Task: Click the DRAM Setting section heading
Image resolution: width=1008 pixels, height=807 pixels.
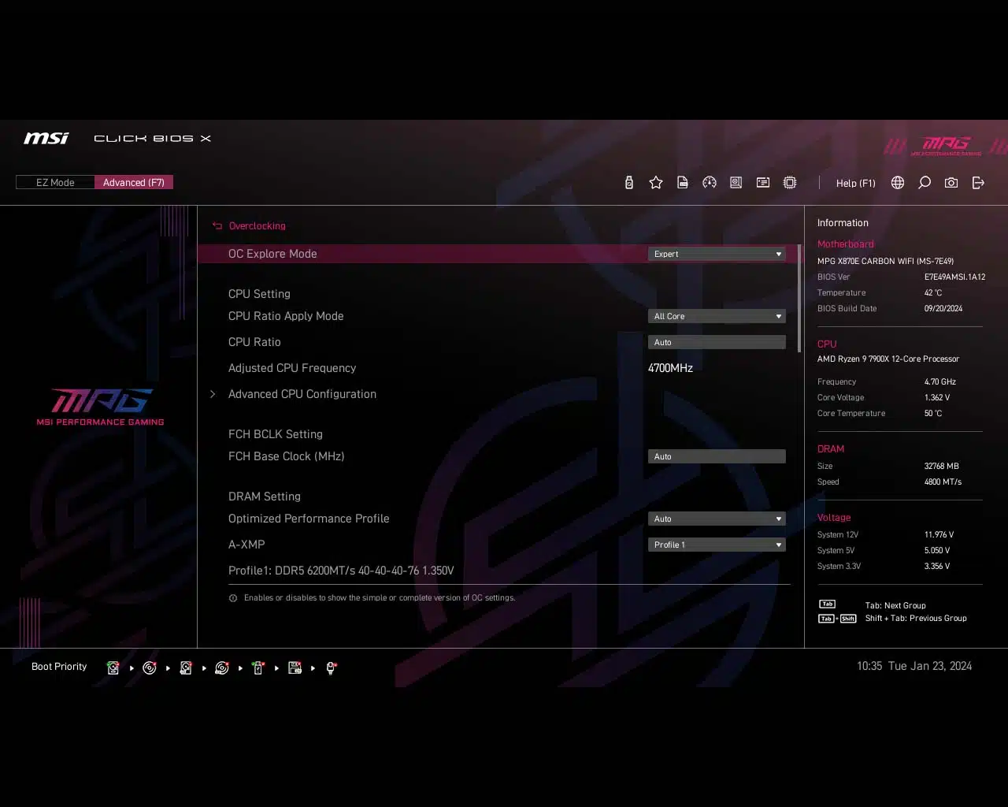Action: click(265, 496)
